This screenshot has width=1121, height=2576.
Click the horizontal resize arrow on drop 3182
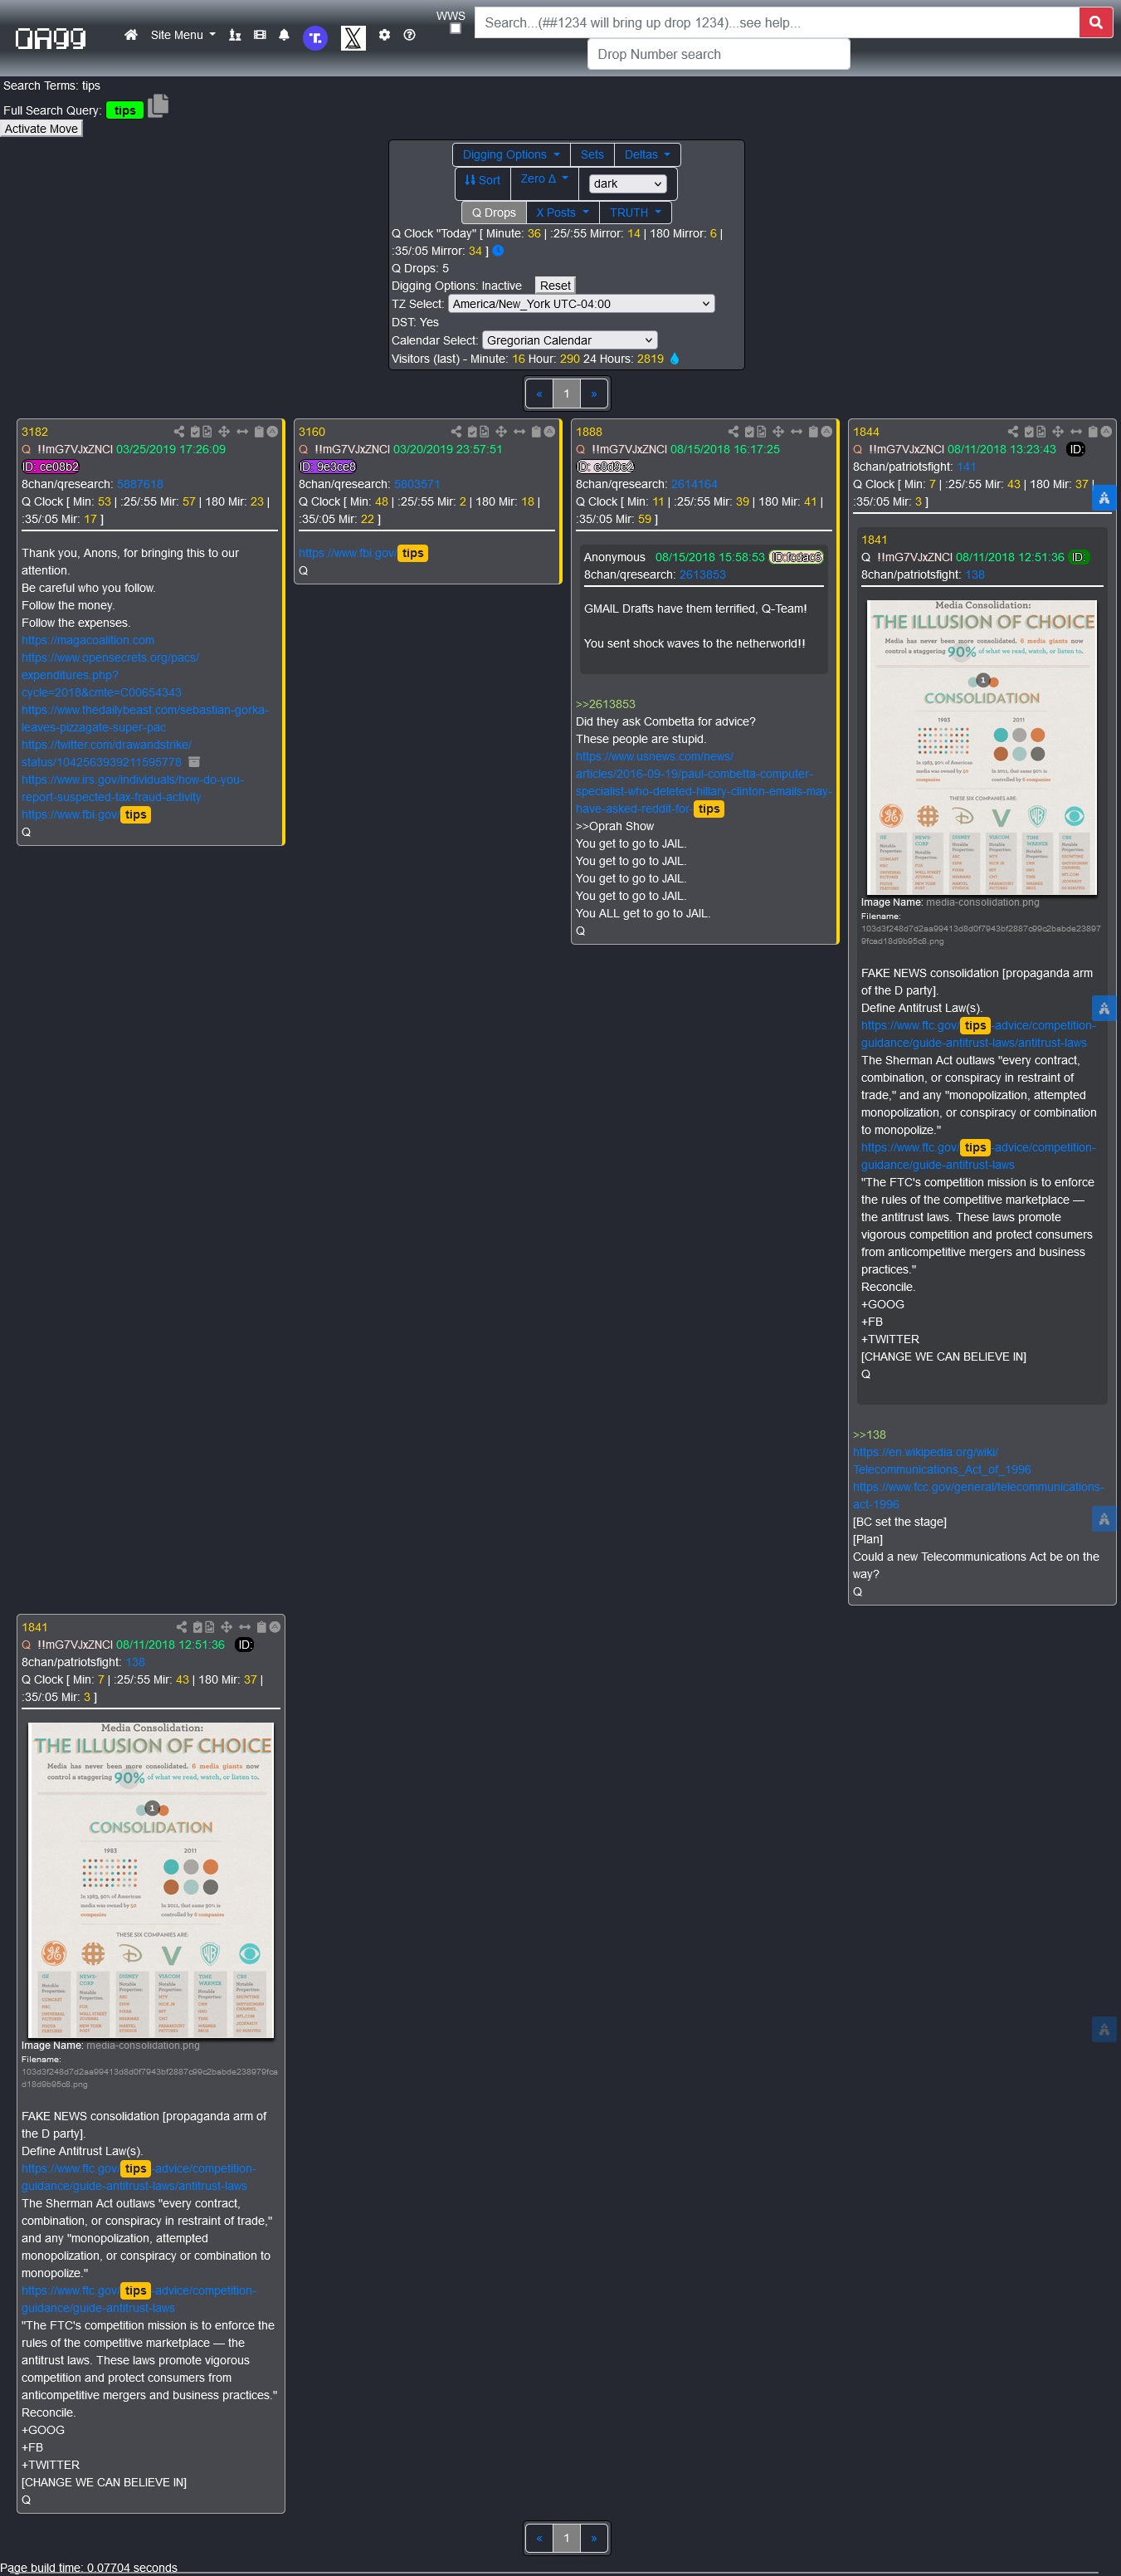pos(241,432)
